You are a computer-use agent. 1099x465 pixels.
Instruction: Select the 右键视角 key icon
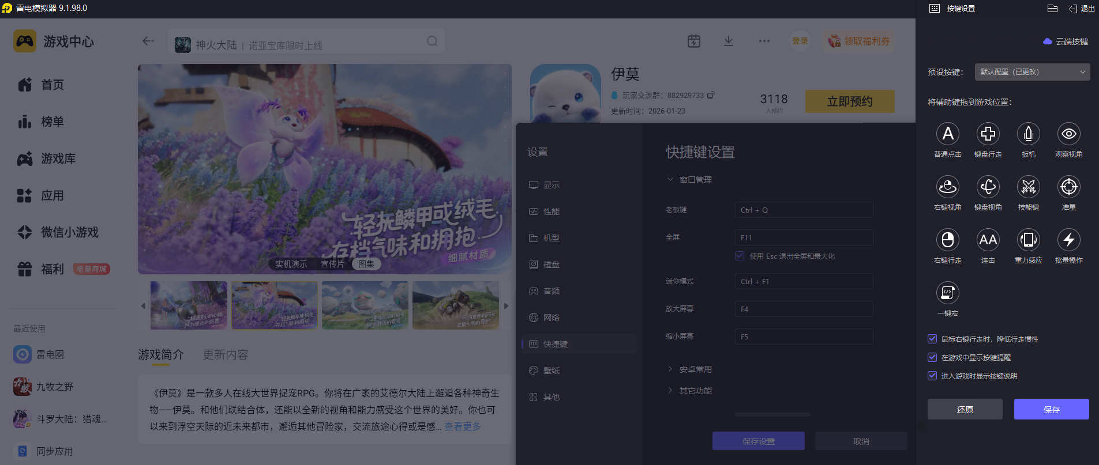[x=947, y=187]
